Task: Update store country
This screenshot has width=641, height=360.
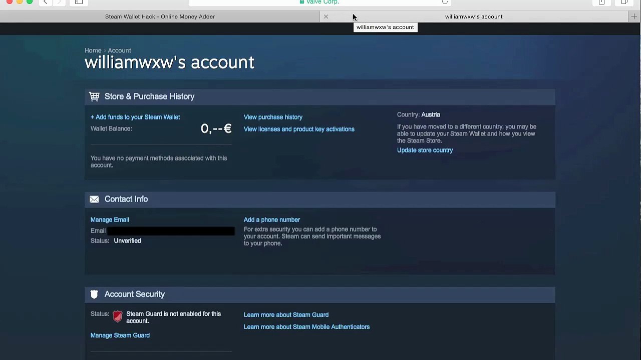Action: click(x=425, y=150)
